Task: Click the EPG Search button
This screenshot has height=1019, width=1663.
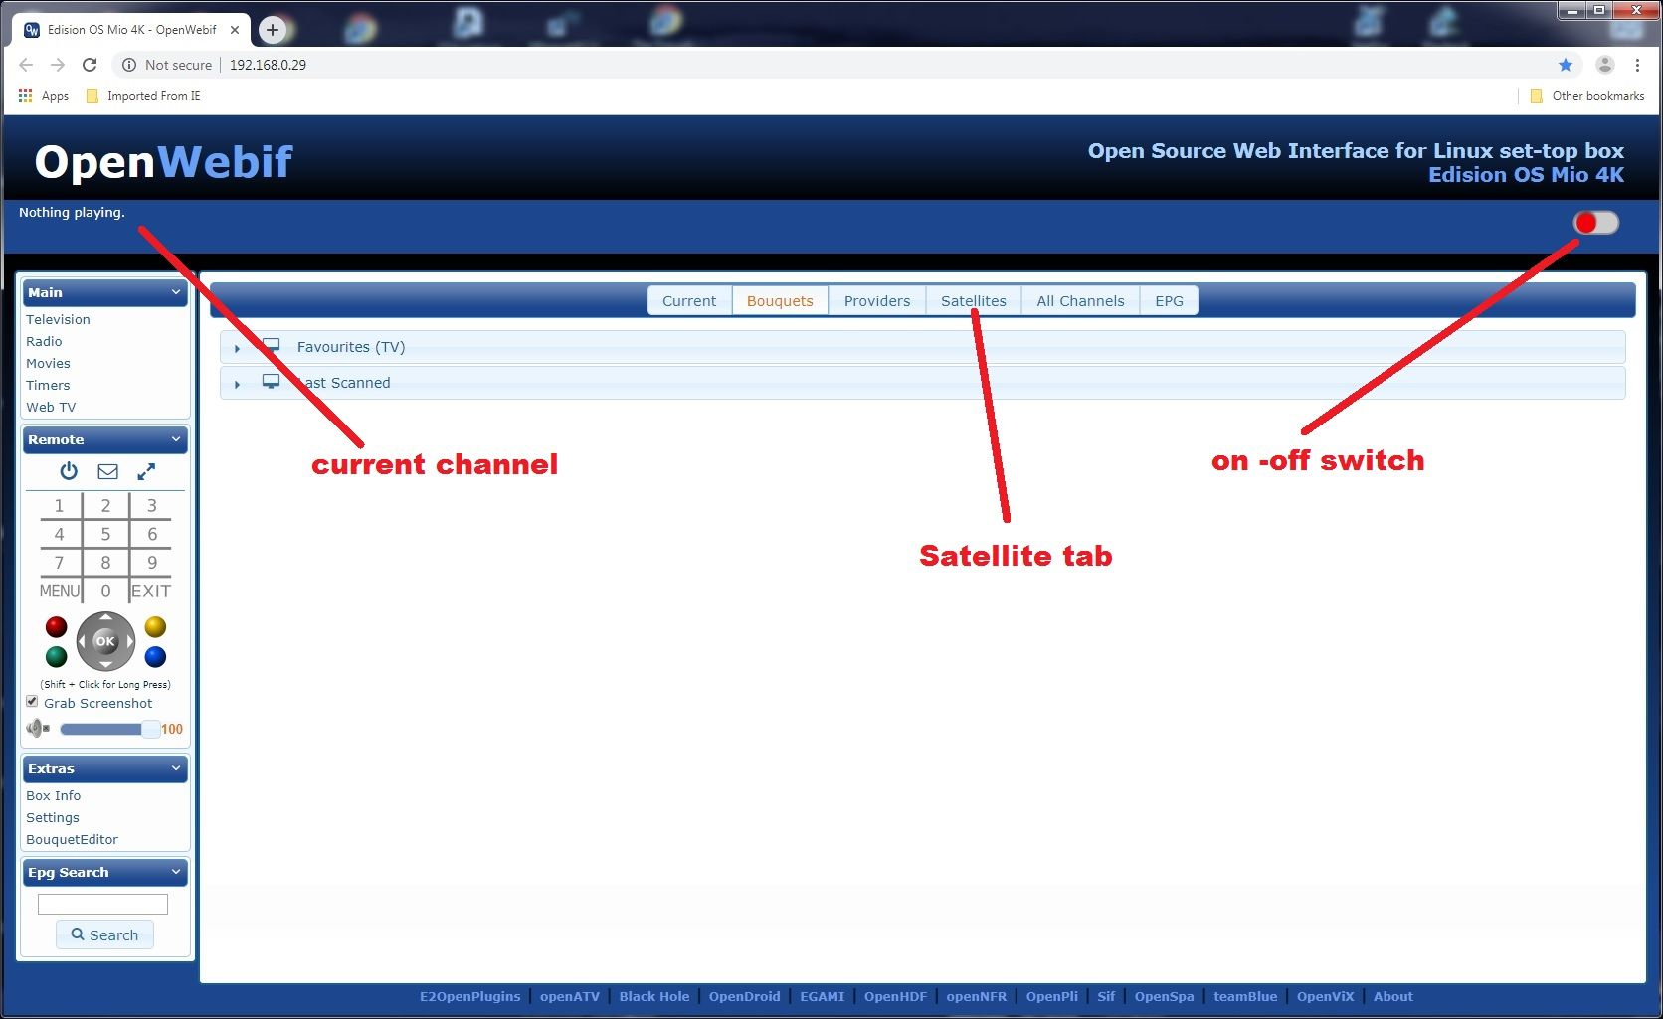Action: [x=104, y=934]
